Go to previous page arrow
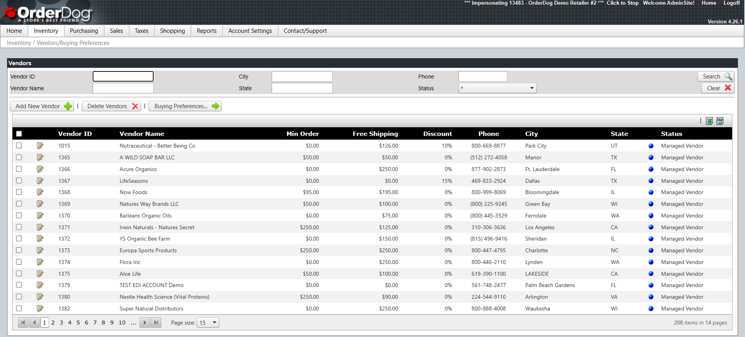The image size is (745, 337). pyautogui.click(x=35, y=323)
